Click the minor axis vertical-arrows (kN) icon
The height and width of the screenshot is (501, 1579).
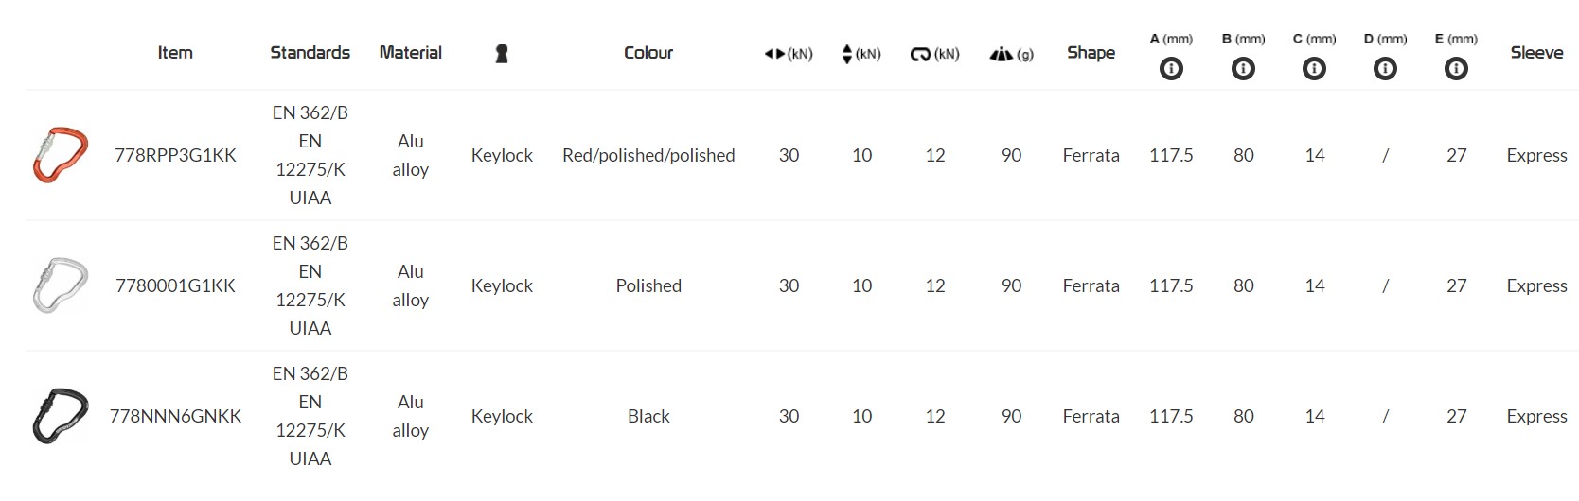click(847, 54)
